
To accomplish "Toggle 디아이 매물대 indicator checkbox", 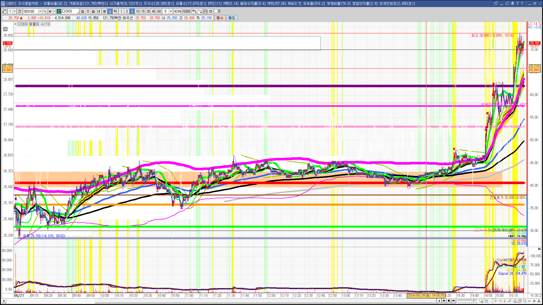I will pyautogui.click(x=16, y=24).
